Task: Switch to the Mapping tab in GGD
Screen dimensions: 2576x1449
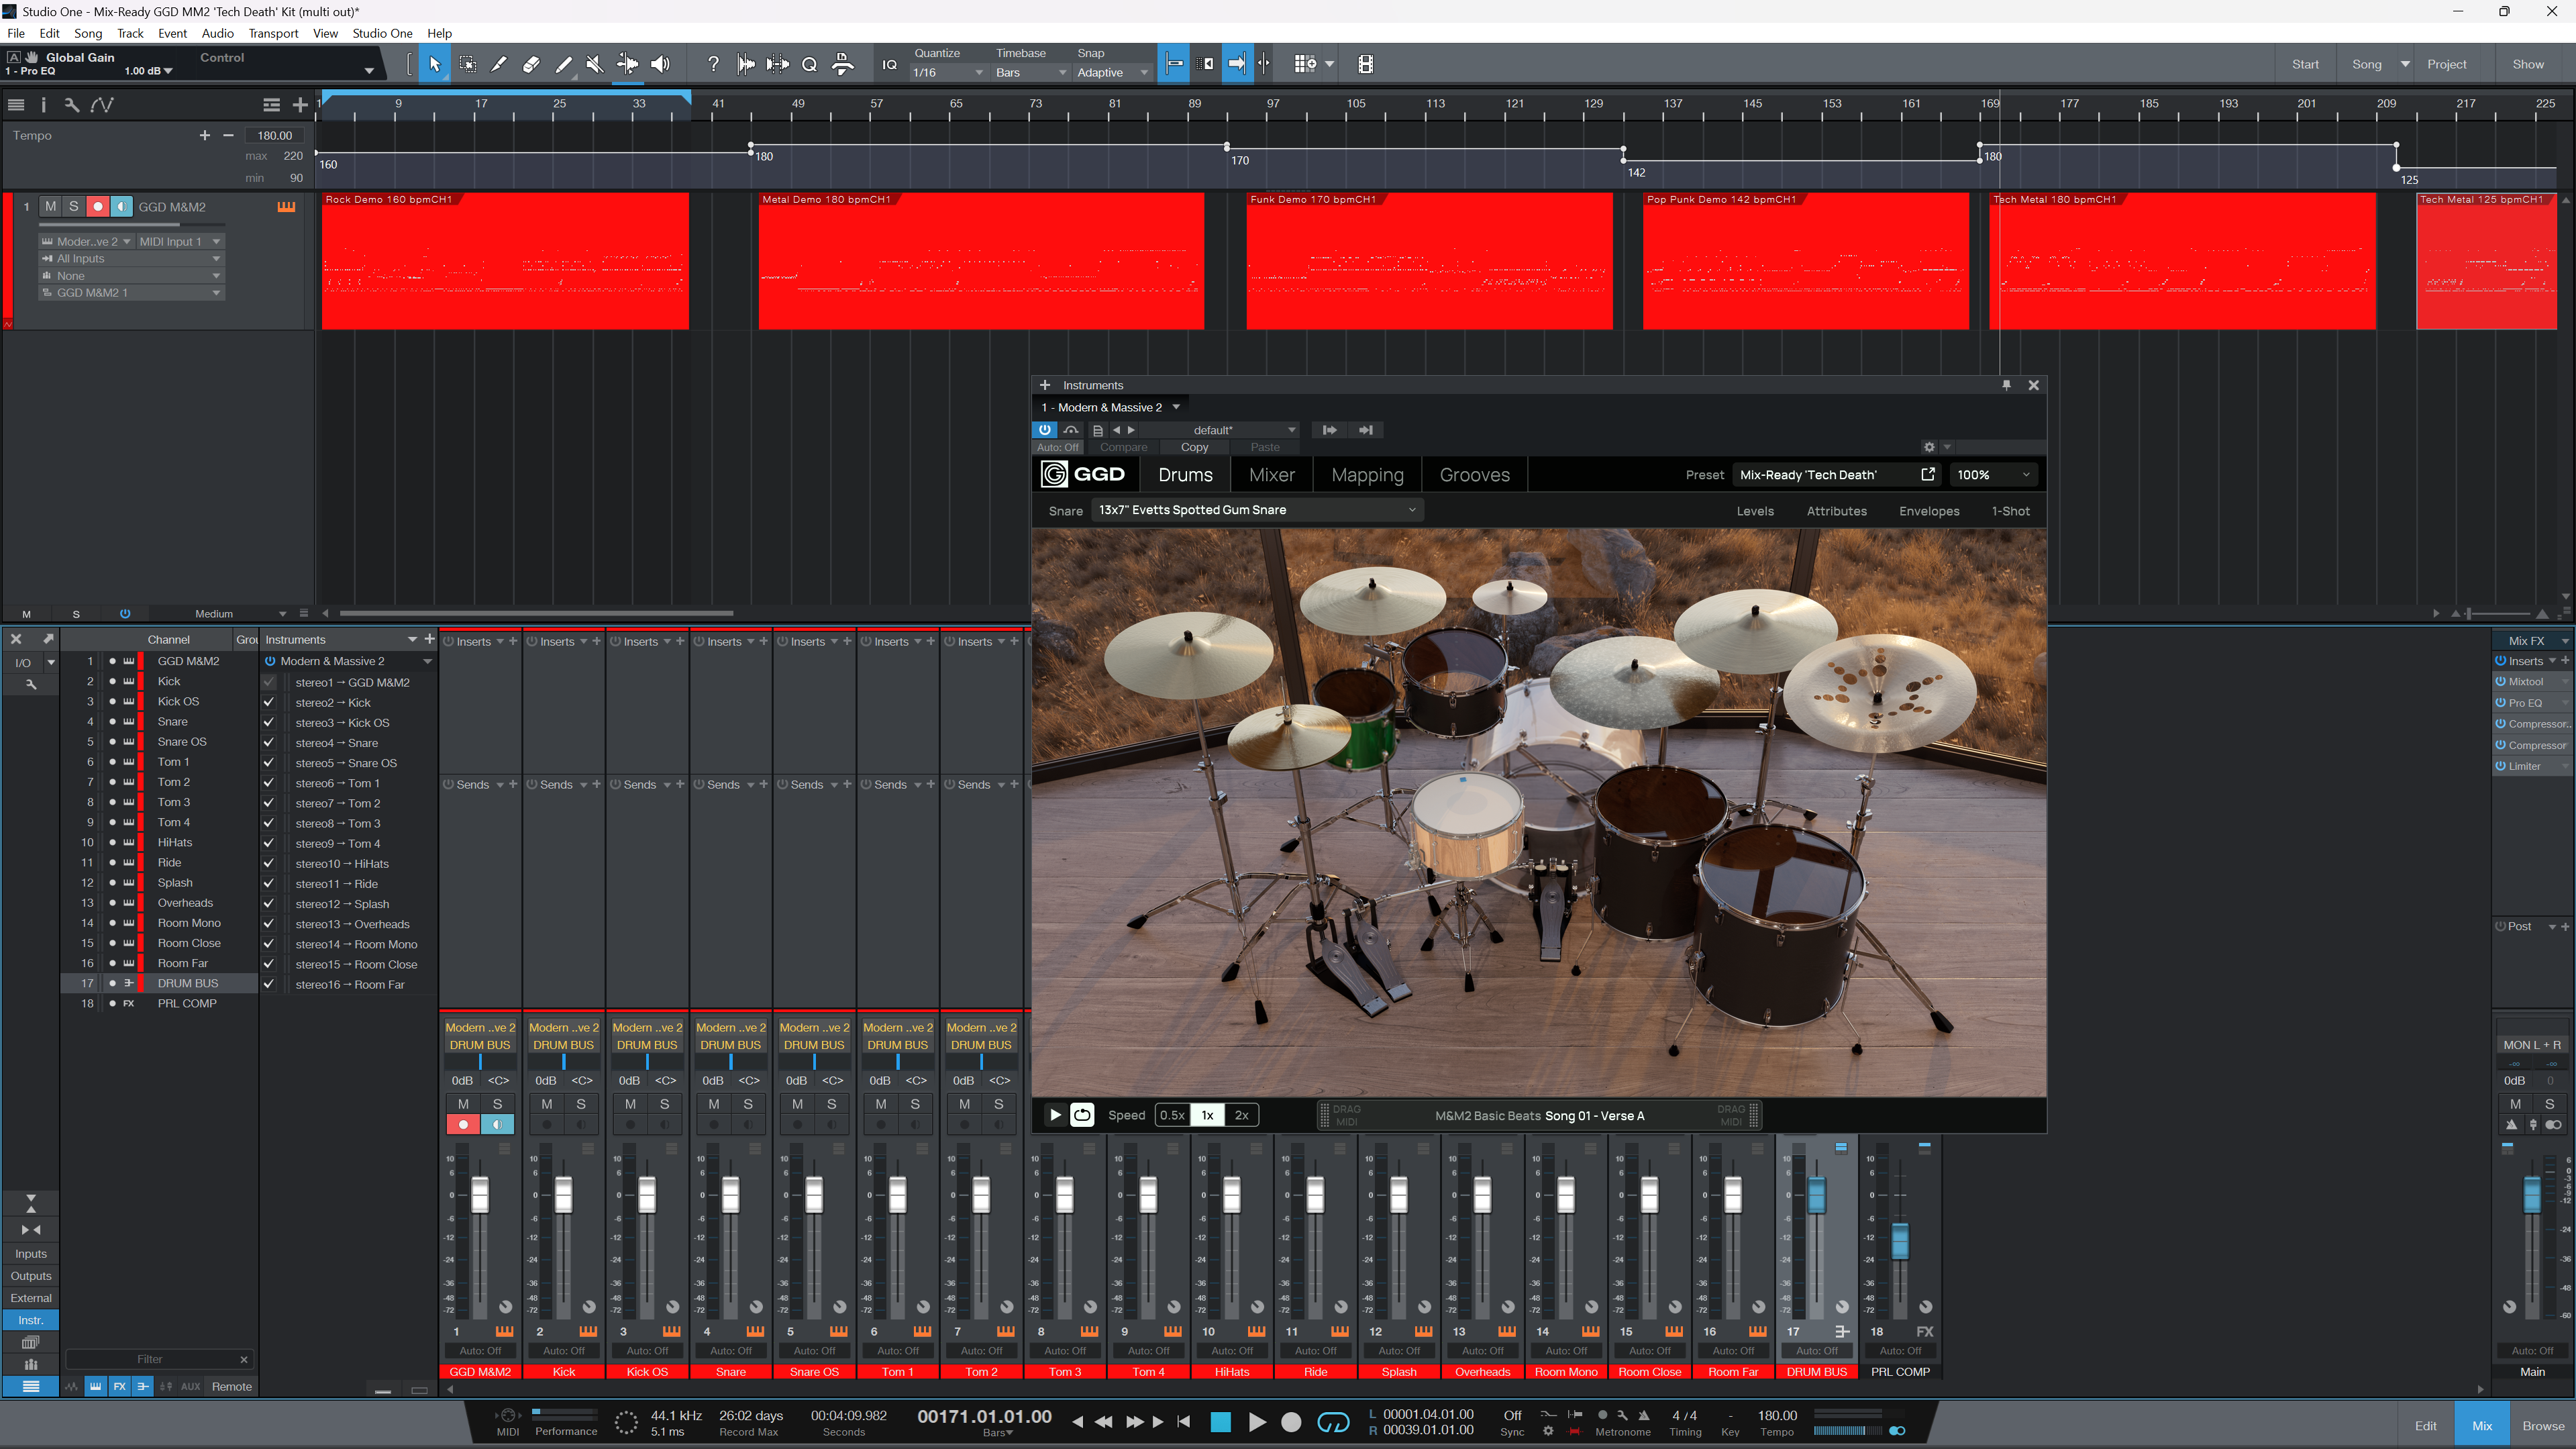Action: [1367, 475]
